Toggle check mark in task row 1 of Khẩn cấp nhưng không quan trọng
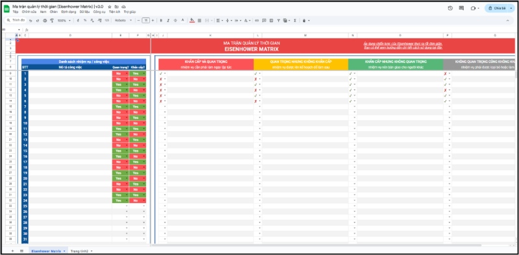Screen dimensions: 519x255 pyautogui.click(x=350, y=73)
